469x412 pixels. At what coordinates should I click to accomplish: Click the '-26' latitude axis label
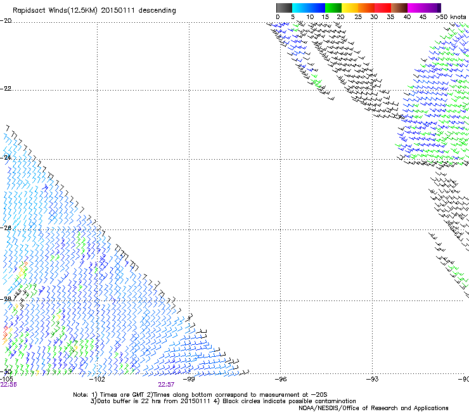[x=6, y=228]
